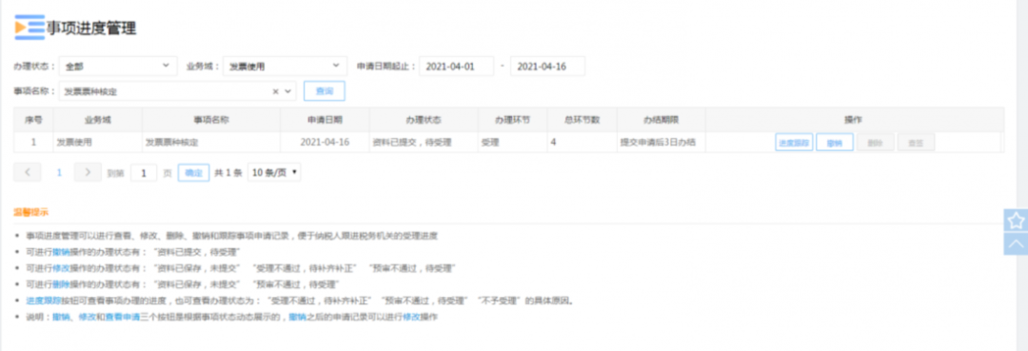Click the 共 1 条 total count text
This screenshot has height=351, width=1028.
point(228,173)
